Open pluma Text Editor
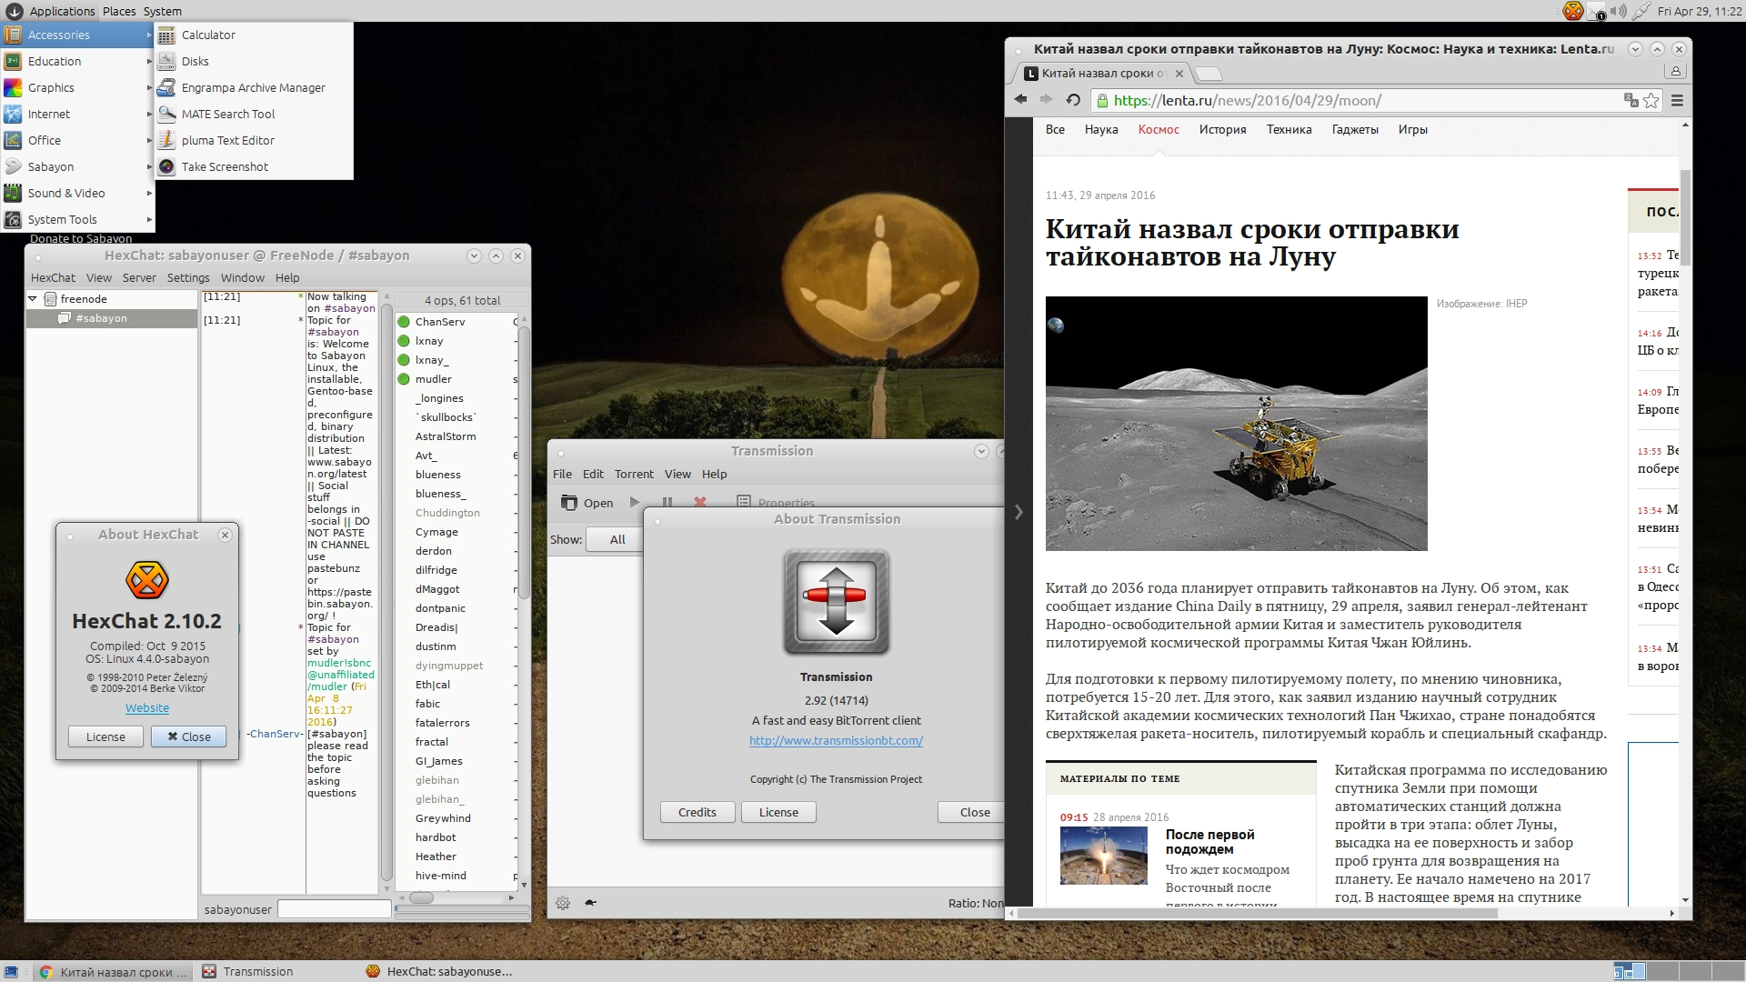The image size is (1746, 982). point(254,140)
